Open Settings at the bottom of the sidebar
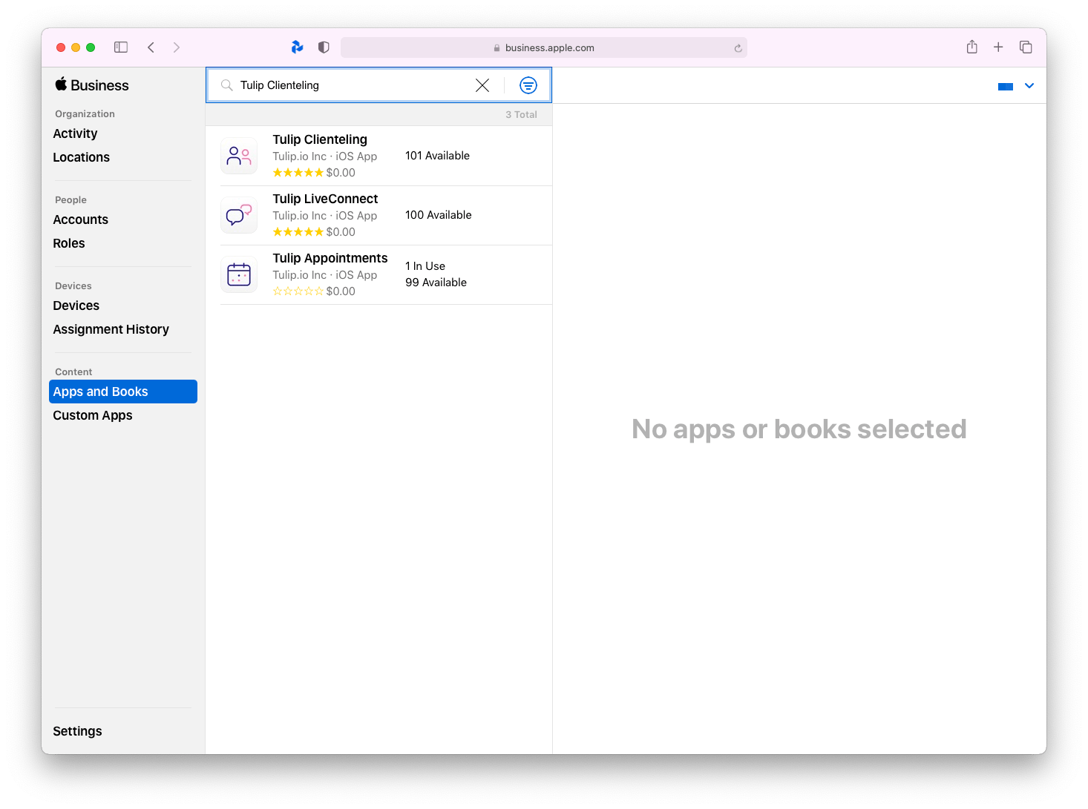Viewport: 1088px width, 809px height. coord(77,731)
